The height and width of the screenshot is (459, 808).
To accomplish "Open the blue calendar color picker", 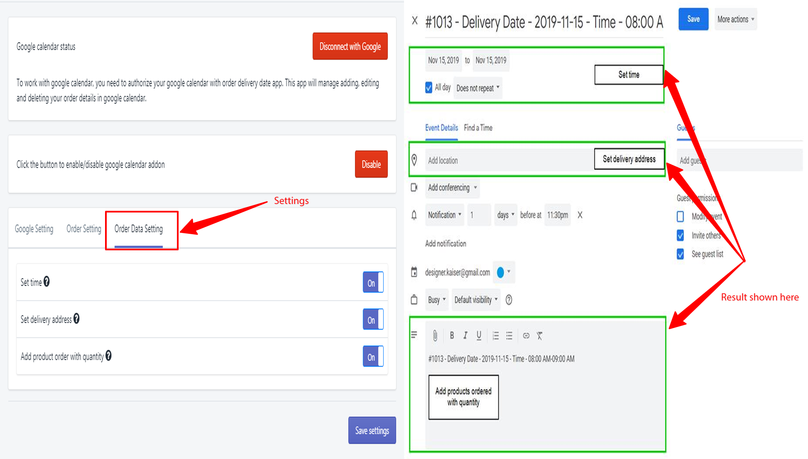I will (x=504, y=272).
